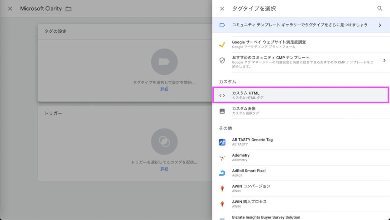Click the AB TASTY logo icon
This screenshot has height=220, width=390.
222,142
